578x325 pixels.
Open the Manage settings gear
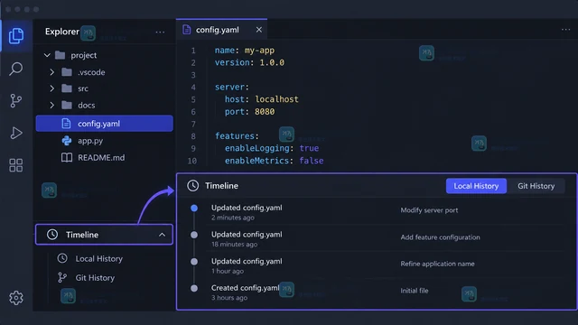click(16, 297)
